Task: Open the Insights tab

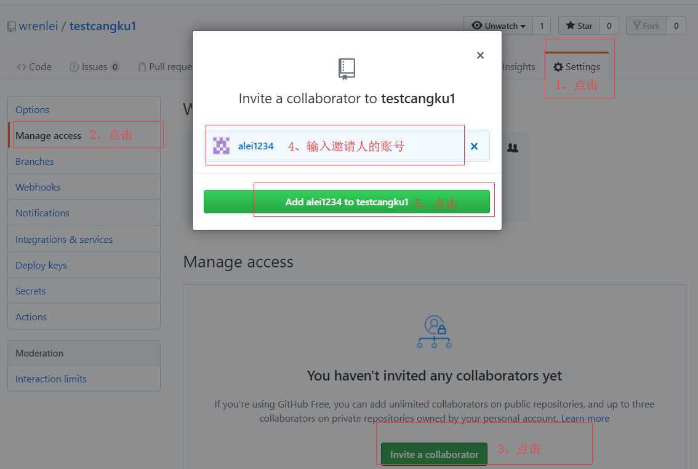Action: [519, 66]
